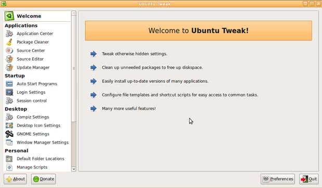Click the Startup section heading
Image resolution: width=322 pixels, height=188 pixels.
pyautogui.click(x=15, y=76)
